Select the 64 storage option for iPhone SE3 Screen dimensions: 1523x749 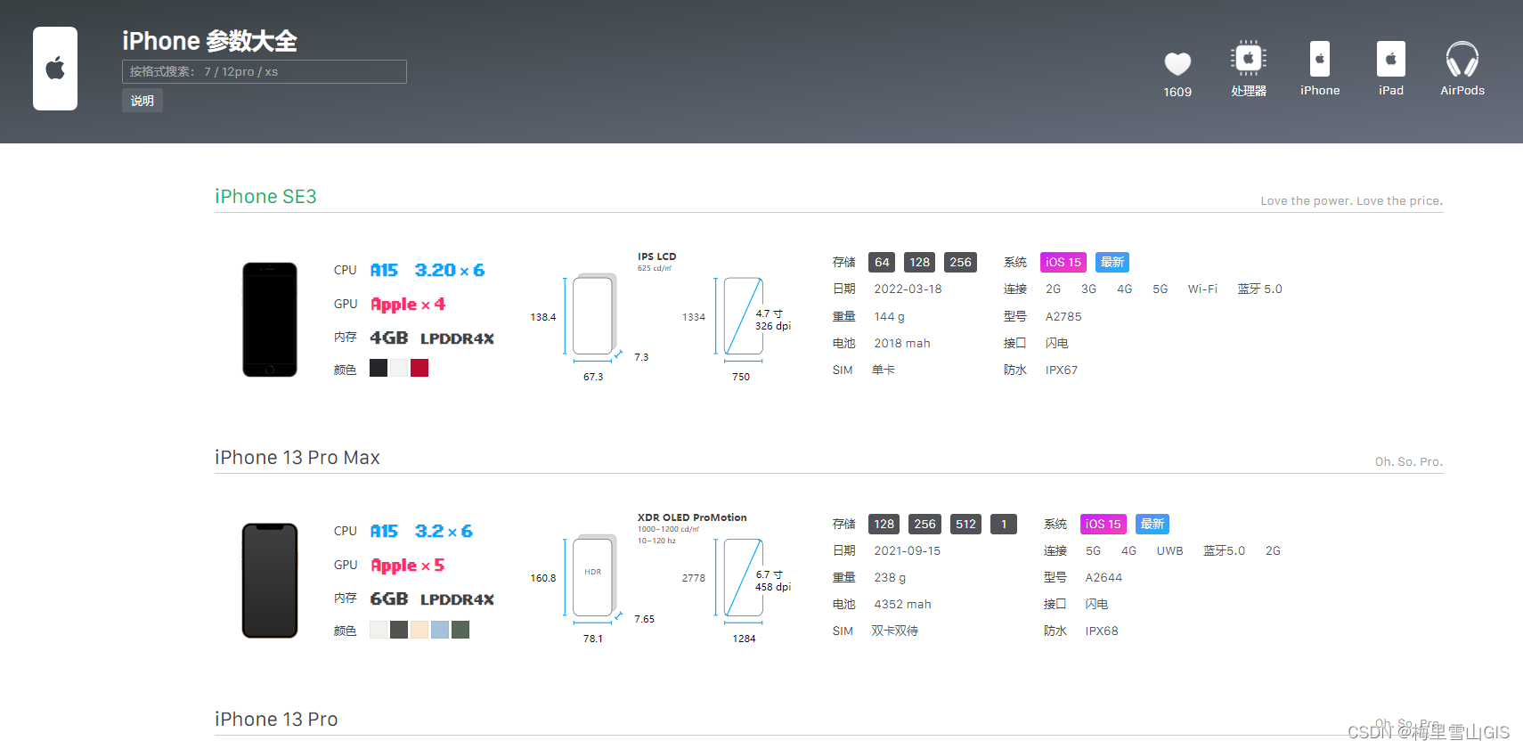(882, 263)
